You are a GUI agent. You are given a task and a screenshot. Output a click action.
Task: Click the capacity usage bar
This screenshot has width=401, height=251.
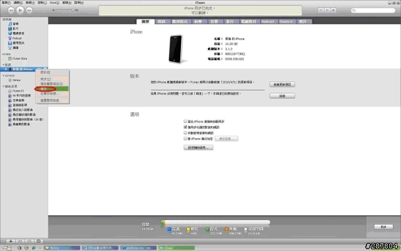pyautogui.click(x=216, y=222)
